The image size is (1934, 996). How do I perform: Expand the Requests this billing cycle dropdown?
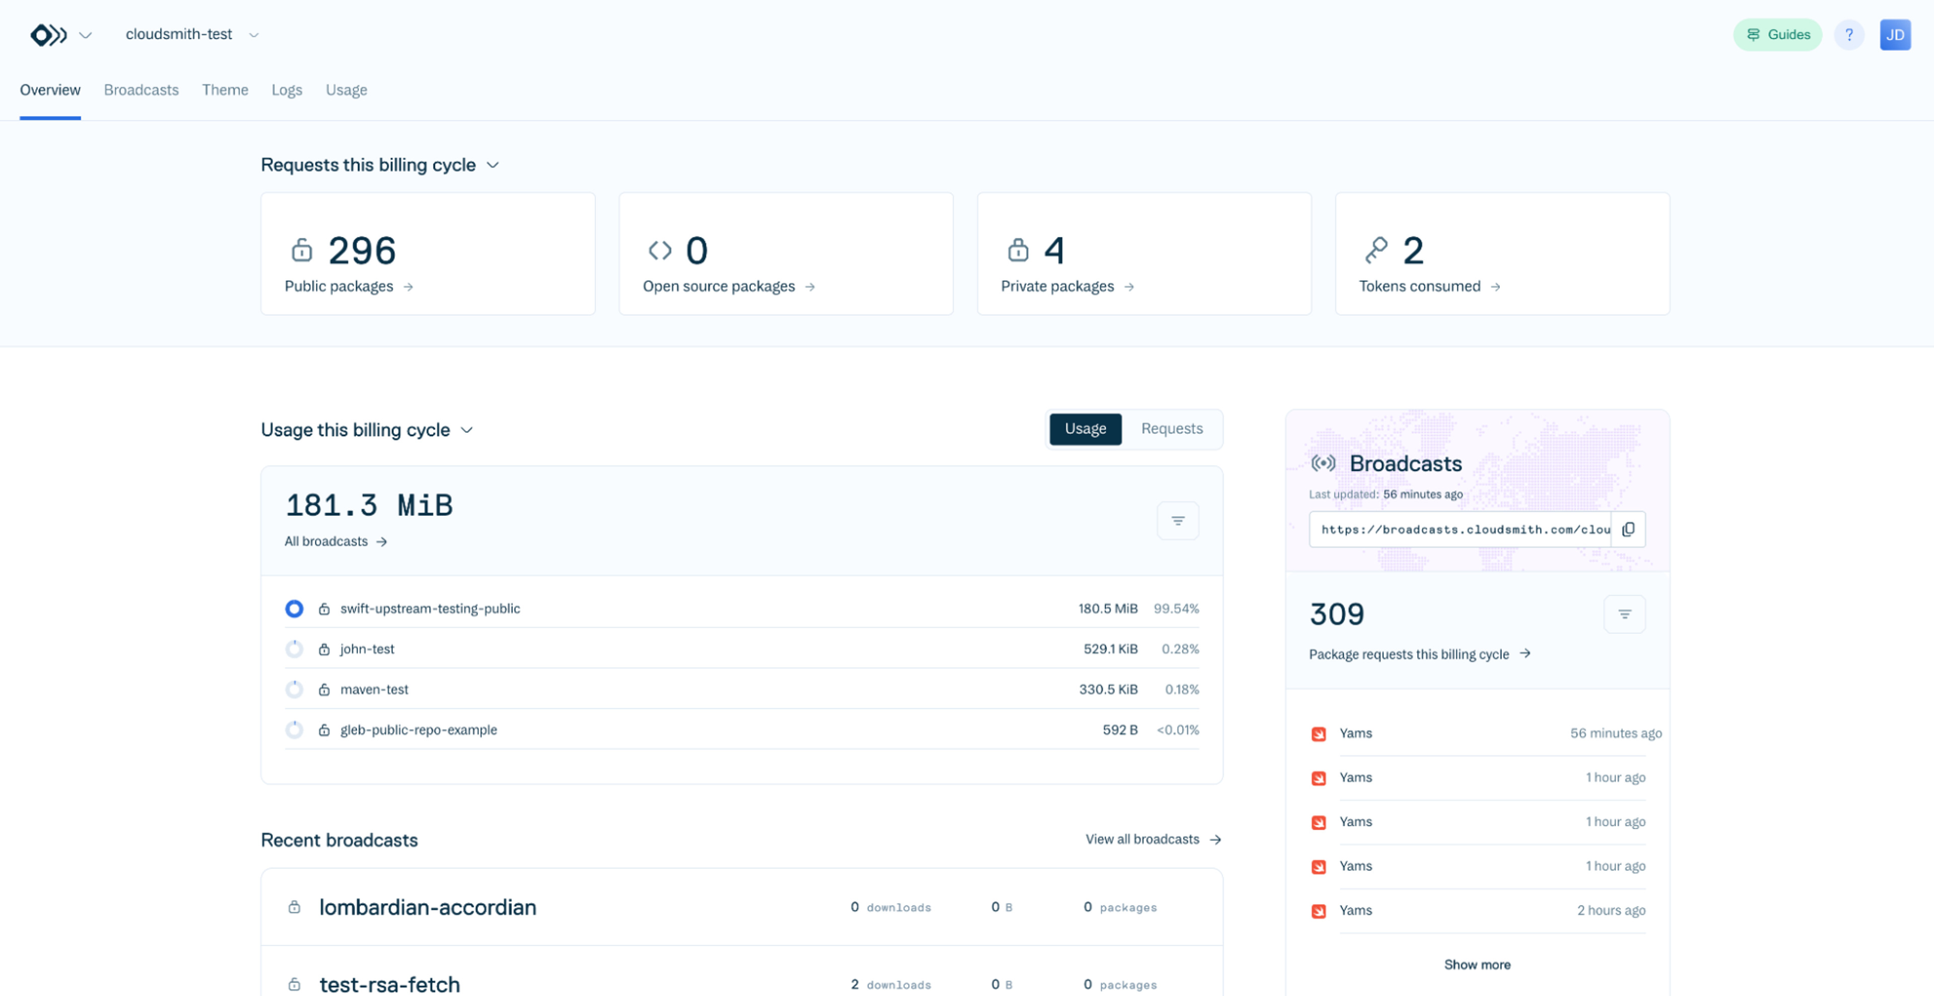(493, 165)
